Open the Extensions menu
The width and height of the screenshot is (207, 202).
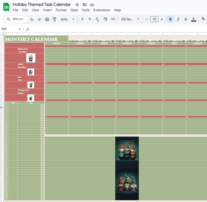102,10
